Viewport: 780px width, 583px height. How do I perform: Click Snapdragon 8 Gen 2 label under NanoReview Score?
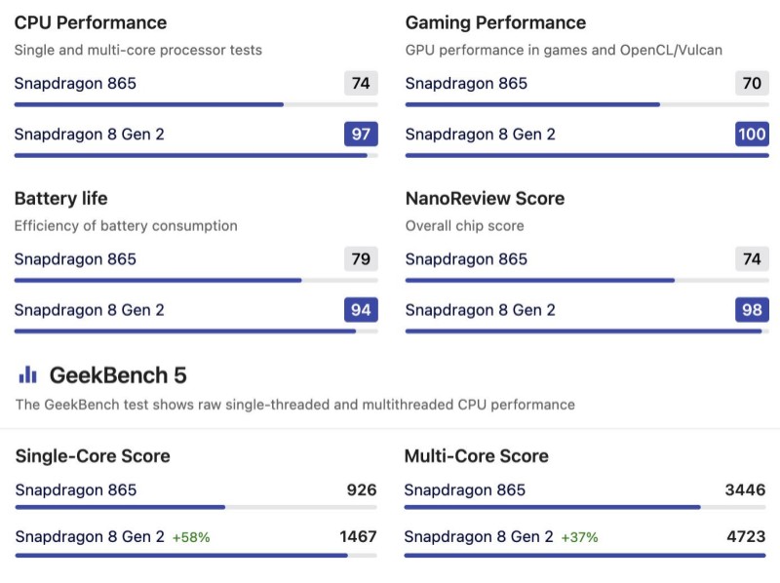480,310
